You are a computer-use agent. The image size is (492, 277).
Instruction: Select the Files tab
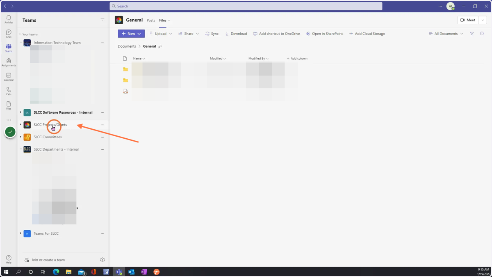pos(163,20)
